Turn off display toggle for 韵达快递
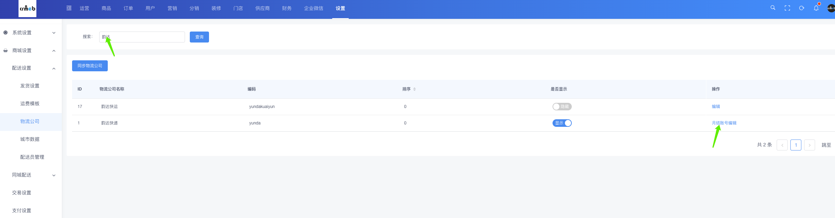This screenshot has height=218, width=835. (x=562, y=123)
